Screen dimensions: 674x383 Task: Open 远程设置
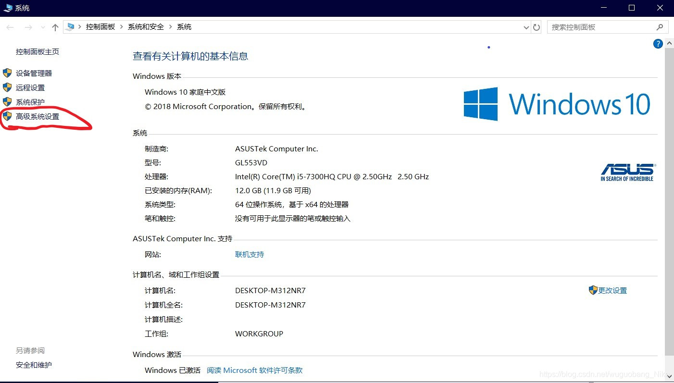click(x=30, y=87)
